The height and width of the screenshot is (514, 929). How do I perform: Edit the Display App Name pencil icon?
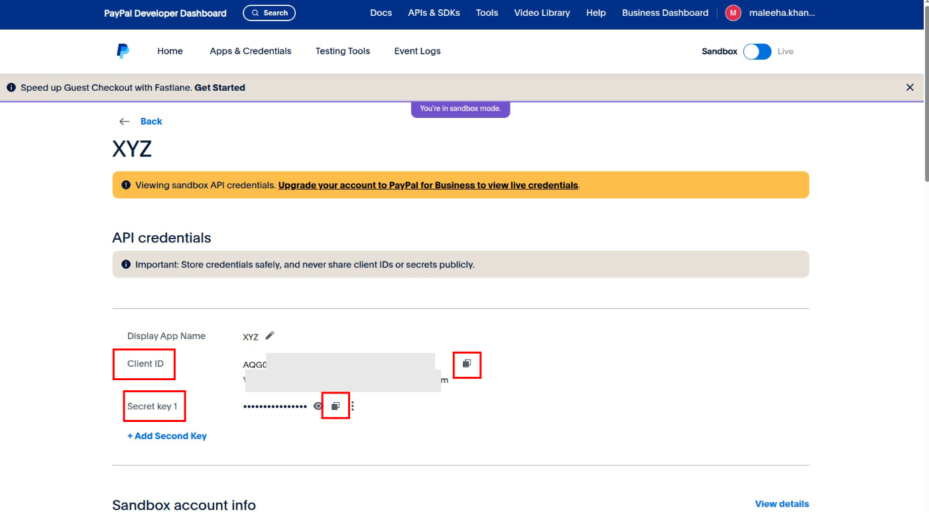(x=269, y=336)
